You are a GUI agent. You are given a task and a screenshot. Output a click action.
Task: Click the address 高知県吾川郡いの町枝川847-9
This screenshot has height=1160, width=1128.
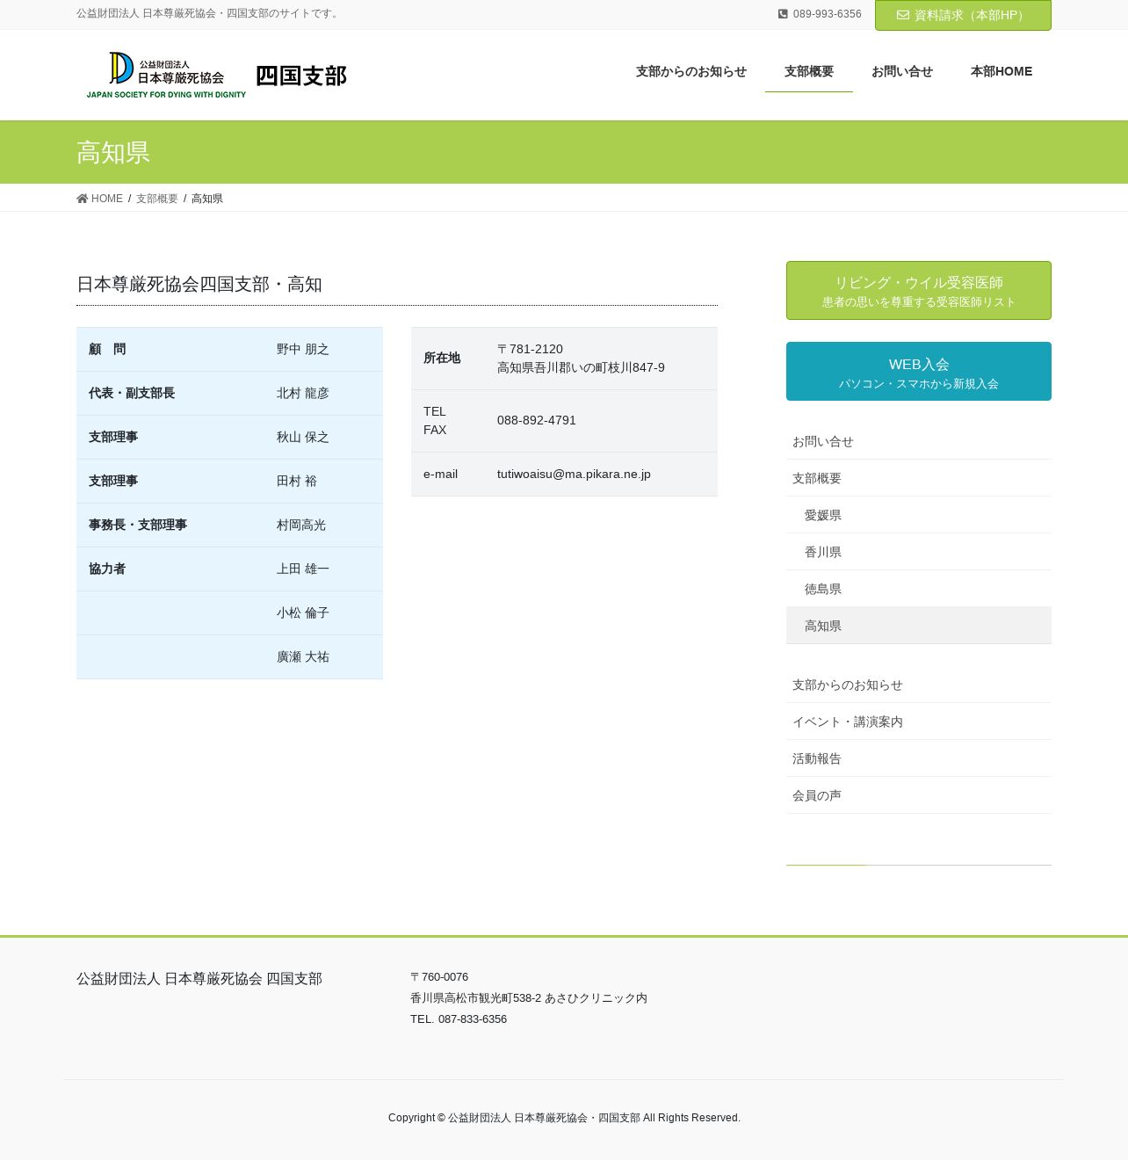click(x=581, y=367)
